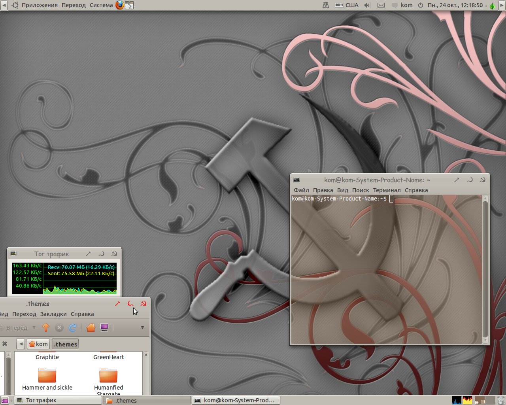The image size is (506, 405).
Task: Switch to Tor трафик in taskbar
Action: pyautogui.click(x=58, y=400)
